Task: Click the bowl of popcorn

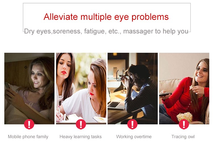Action: tap(185, 117)
